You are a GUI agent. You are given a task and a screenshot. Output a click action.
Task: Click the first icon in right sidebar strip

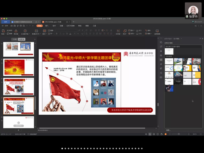click(161, 42)
